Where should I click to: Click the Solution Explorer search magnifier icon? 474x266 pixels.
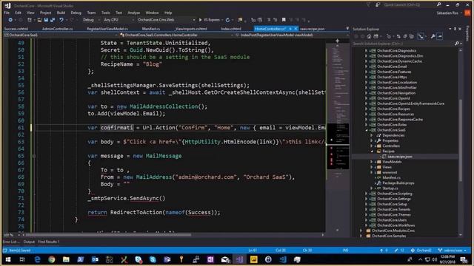tap(456, 44)
